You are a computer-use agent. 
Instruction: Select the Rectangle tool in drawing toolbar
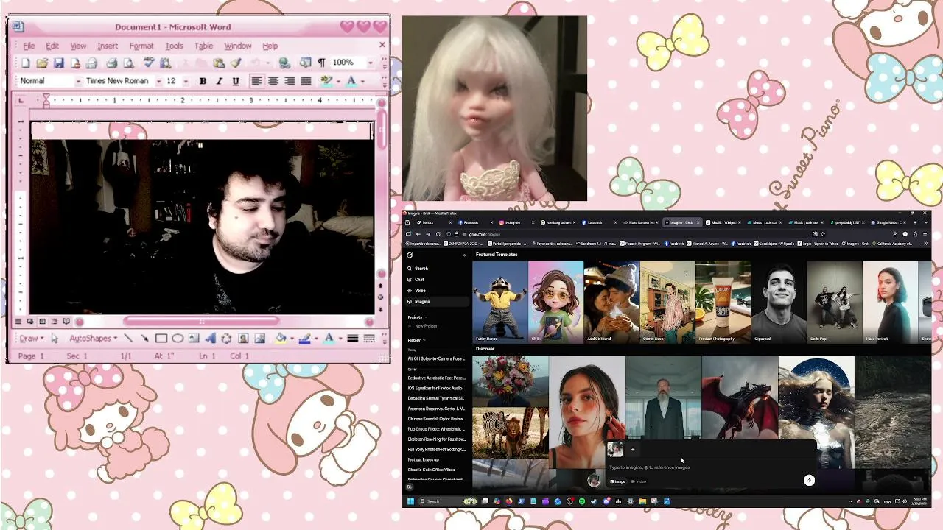161,339
